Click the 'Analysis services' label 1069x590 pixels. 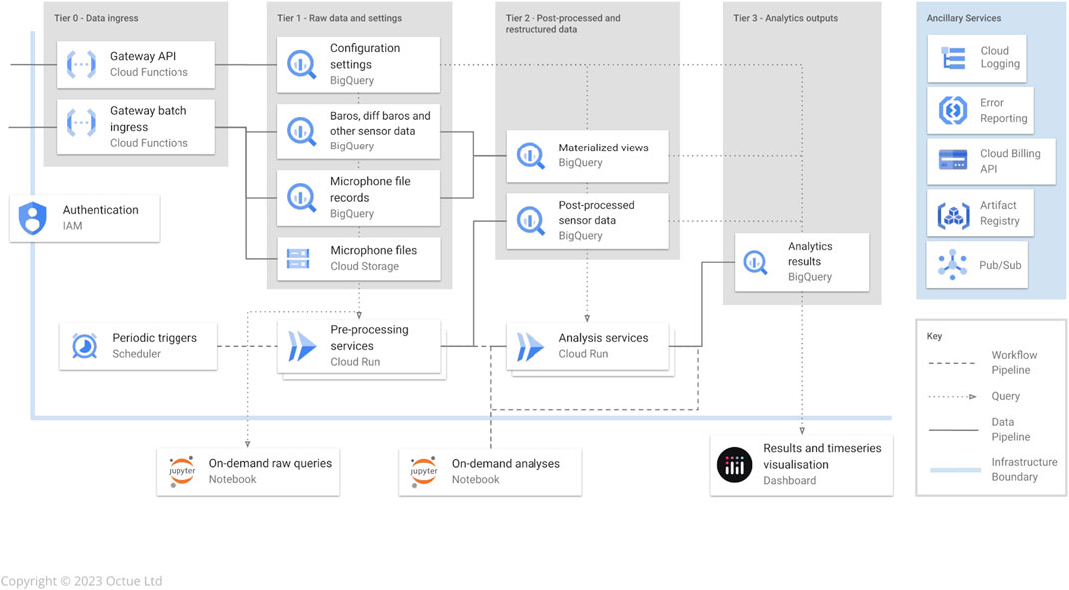point(603,337)
